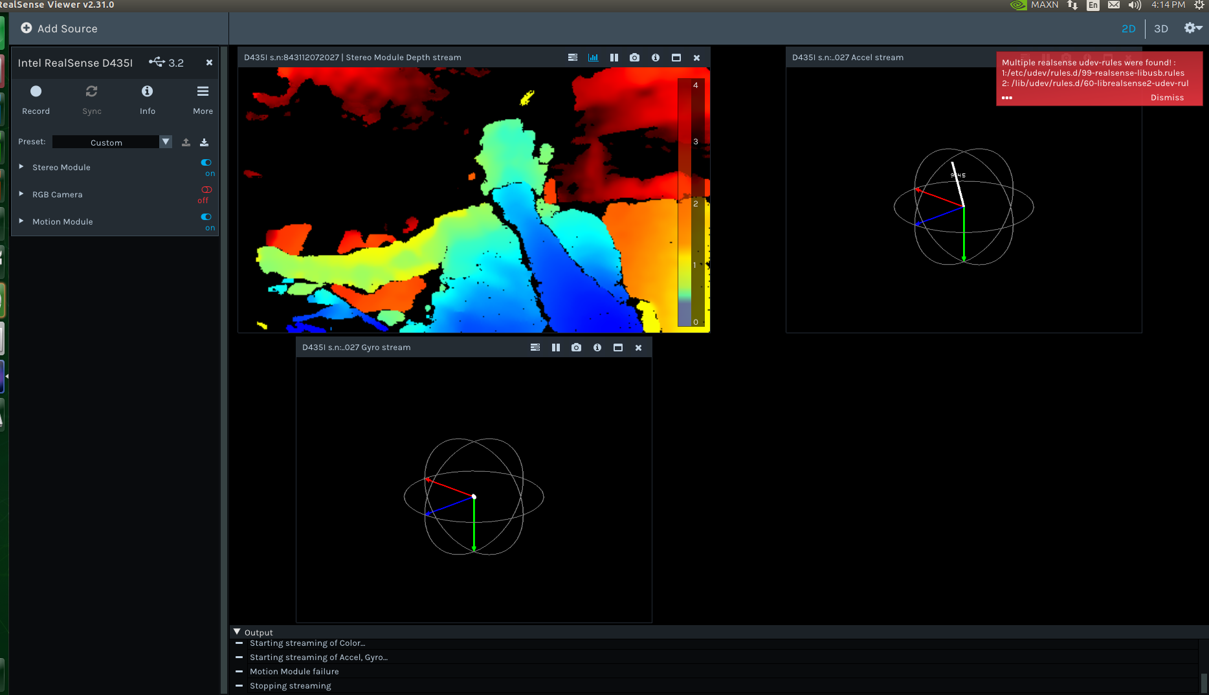Open device Info in the D435I panel

(148, 100)
